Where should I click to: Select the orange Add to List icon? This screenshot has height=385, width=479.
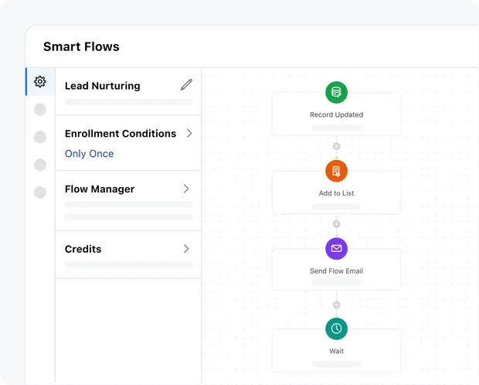tap(336, 171)
